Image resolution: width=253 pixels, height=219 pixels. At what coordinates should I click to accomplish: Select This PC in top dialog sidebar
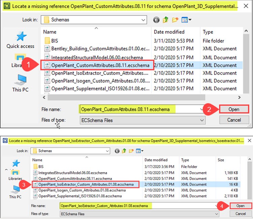[21, 83]
